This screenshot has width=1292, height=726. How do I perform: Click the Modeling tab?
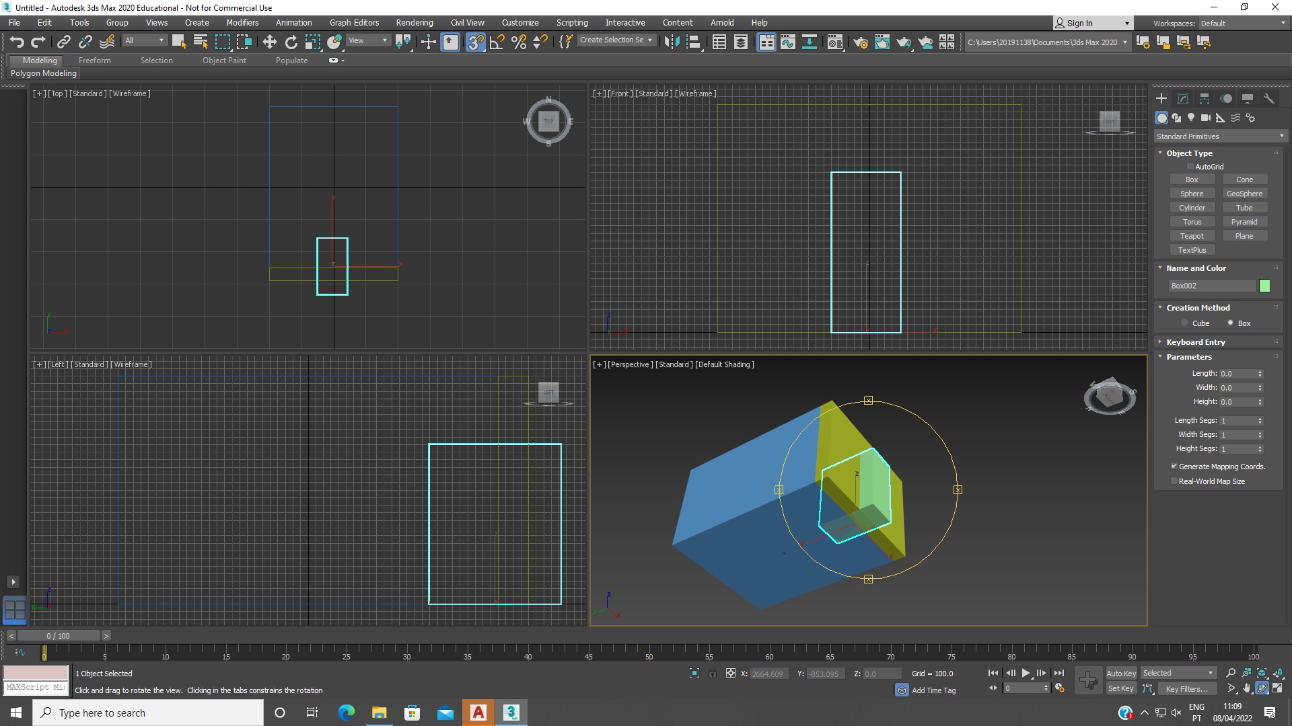39,61
